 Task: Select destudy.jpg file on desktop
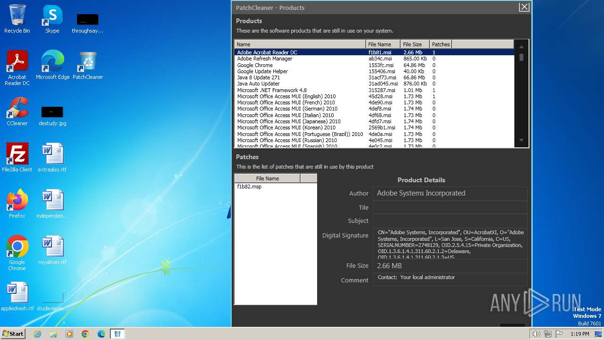52,116
